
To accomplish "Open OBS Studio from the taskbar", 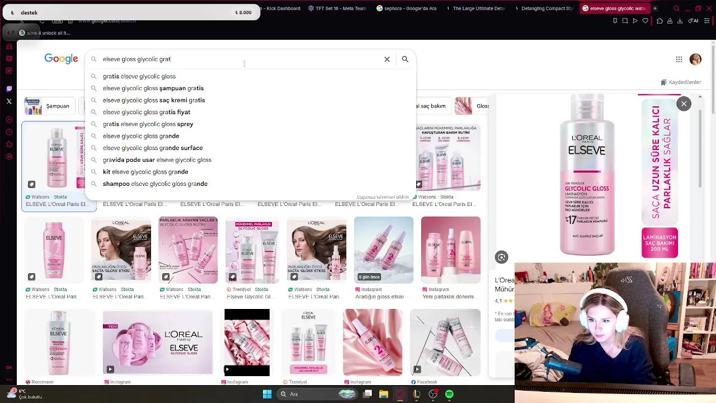I will pos(432,394).
